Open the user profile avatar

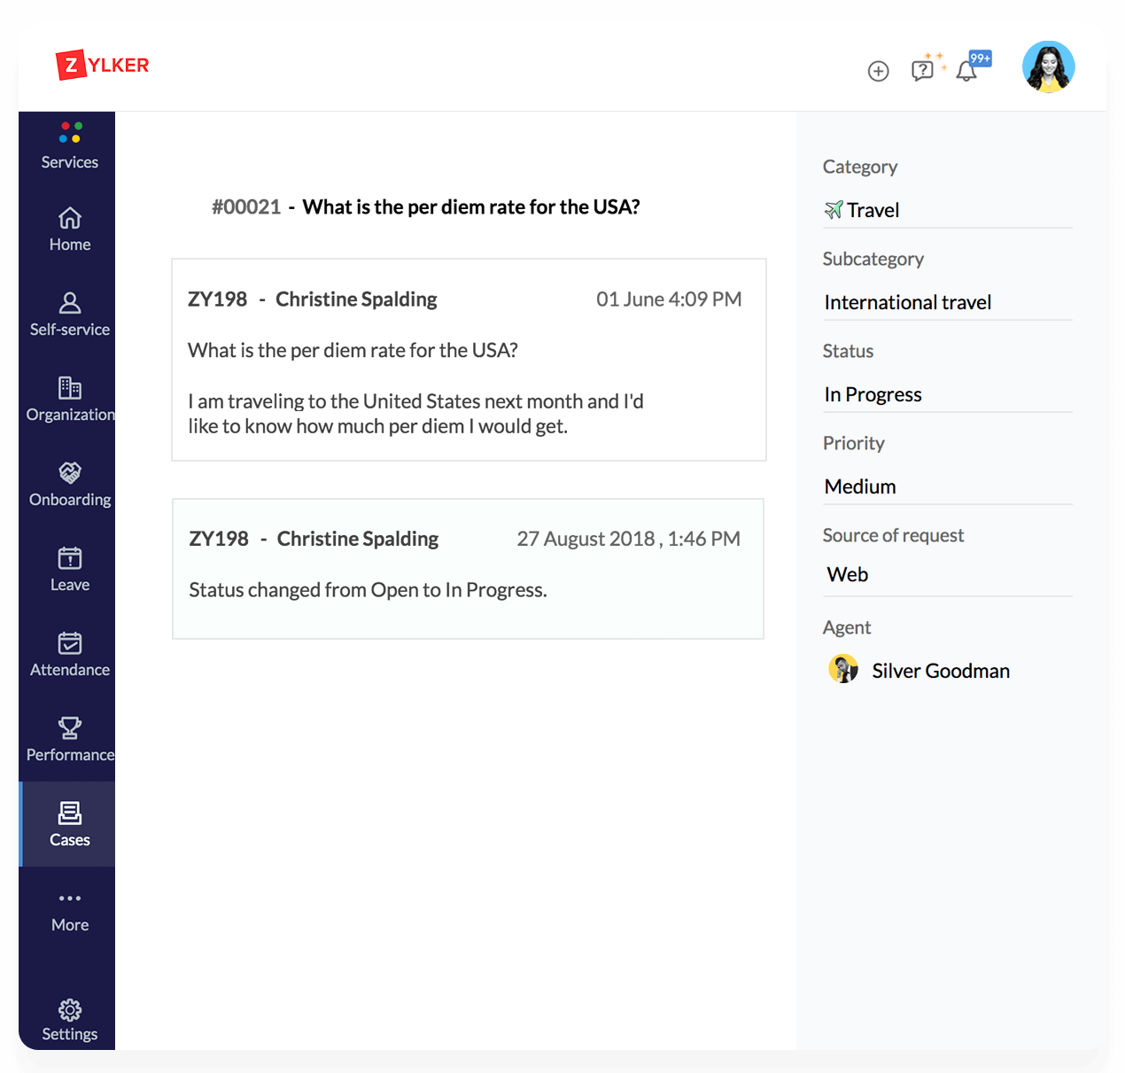1049,67
